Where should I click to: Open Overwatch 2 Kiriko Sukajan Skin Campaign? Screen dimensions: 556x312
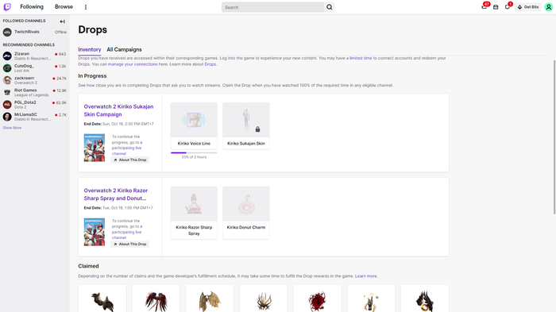click(118, 110)
